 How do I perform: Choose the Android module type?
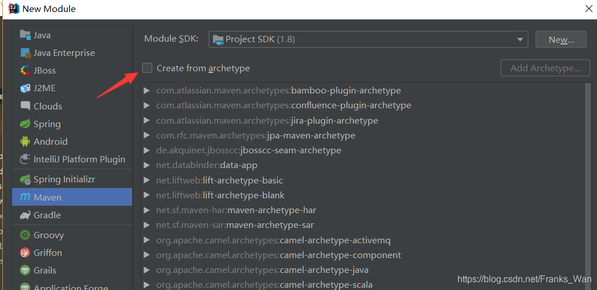(x=72, y=141)
